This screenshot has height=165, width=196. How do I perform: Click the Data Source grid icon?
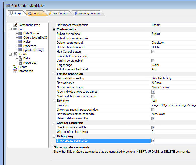[x=20, y=33]
